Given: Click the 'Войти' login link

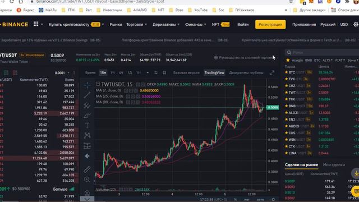Looking at the screenshot, I should [243, 25].
